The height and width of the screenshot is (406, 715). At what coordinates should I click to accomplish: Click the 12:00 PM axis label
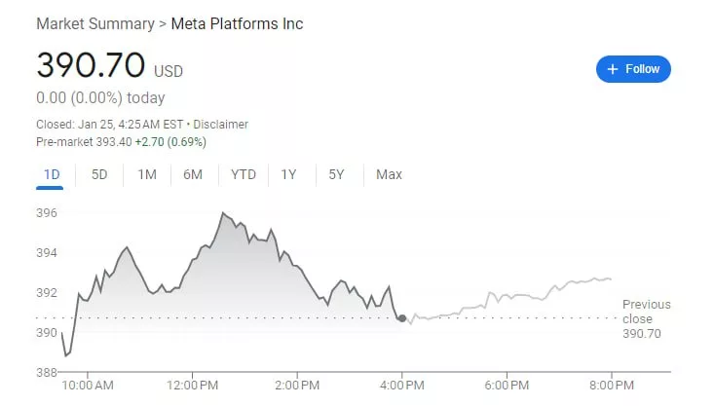click(192, 385)
